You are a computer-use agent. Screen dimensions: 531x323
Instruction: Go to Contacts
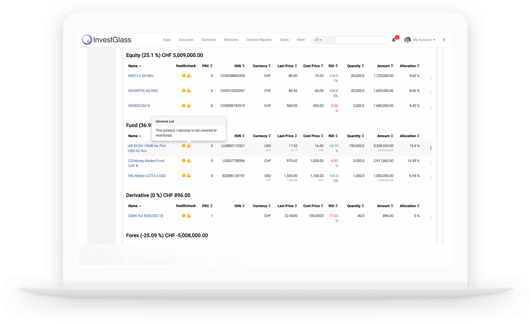(209, 40)
